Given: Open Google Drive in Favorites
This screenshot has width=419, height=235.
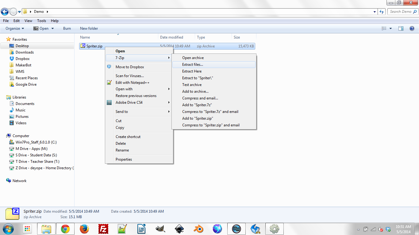Looking at the screenshot, I should 26,84.
